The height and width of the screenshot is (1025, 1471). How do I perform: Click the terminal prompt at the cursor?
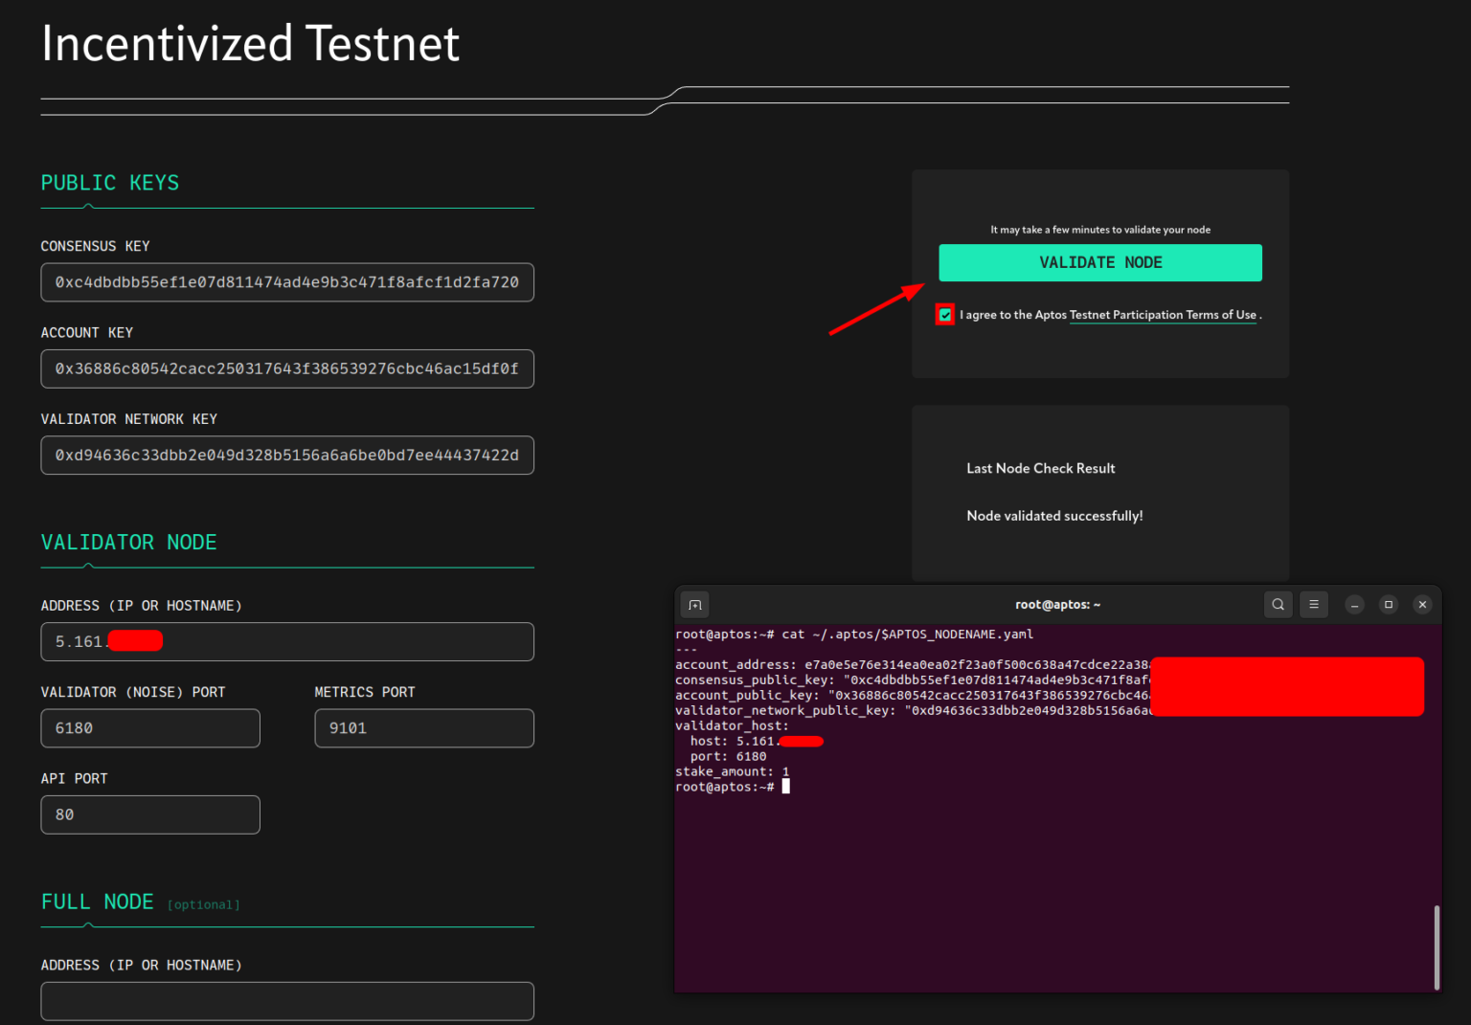point(733,787)
